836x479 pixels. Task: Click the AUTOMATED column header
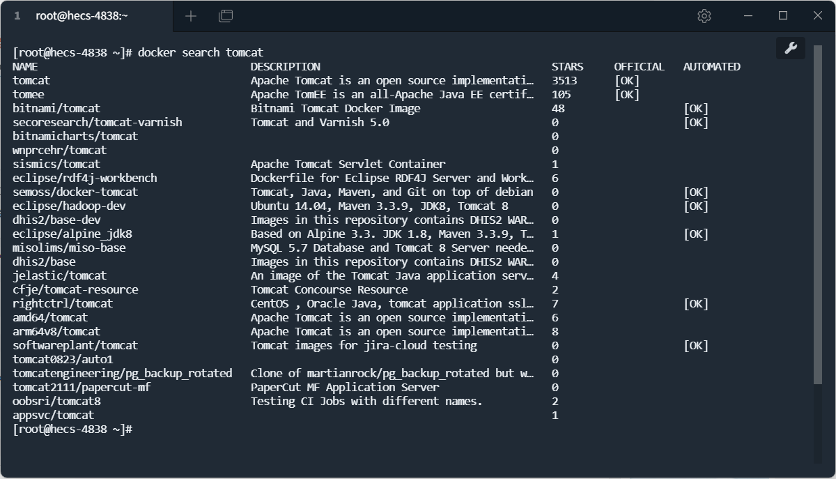[711, 67]
